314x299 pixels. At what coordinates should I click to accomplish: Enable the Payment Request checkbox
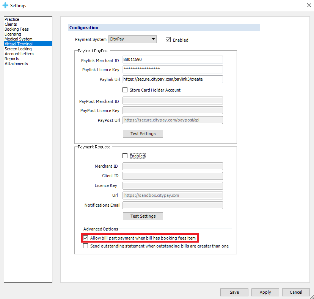(125, 156)
